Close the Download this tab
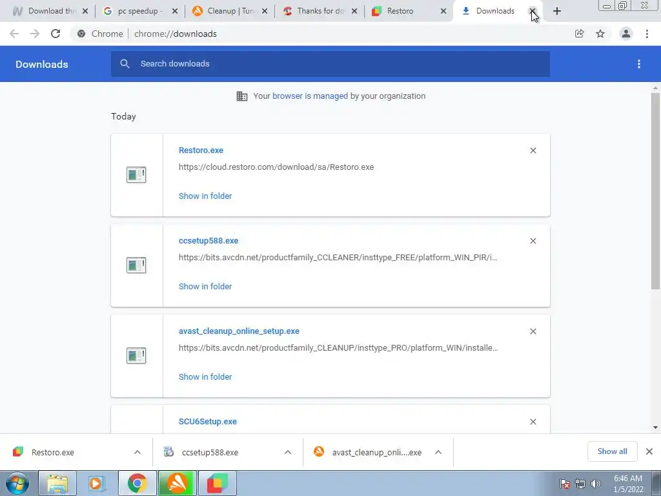Screen dimensions: 661x496 pos(85,12)
